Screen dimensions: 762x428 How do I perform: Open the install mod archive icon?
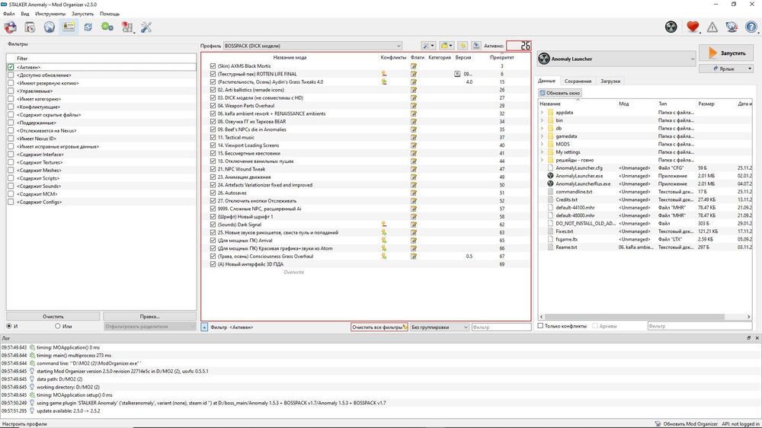[30, 27]
